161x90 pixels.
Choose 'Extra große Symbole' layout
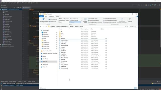[x=64, y=19]
